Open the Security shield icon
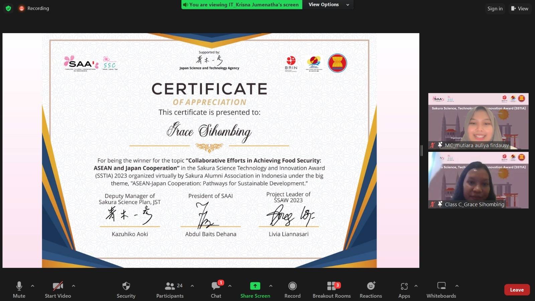 (x=126, y=286)
